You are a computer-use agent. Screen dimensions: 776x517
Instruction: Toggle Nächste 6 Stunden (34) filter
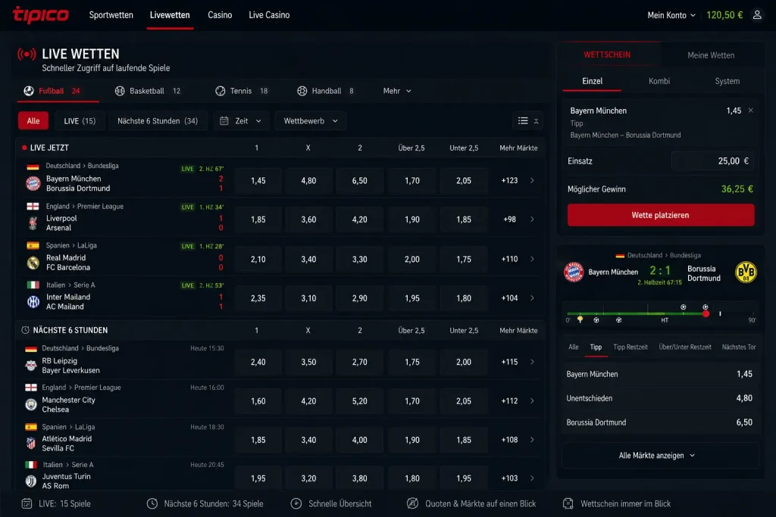click(158, 120)
